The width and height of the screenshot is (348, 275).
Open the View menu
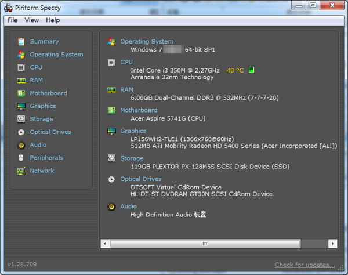pyautogui.click(x=32, y=20)
